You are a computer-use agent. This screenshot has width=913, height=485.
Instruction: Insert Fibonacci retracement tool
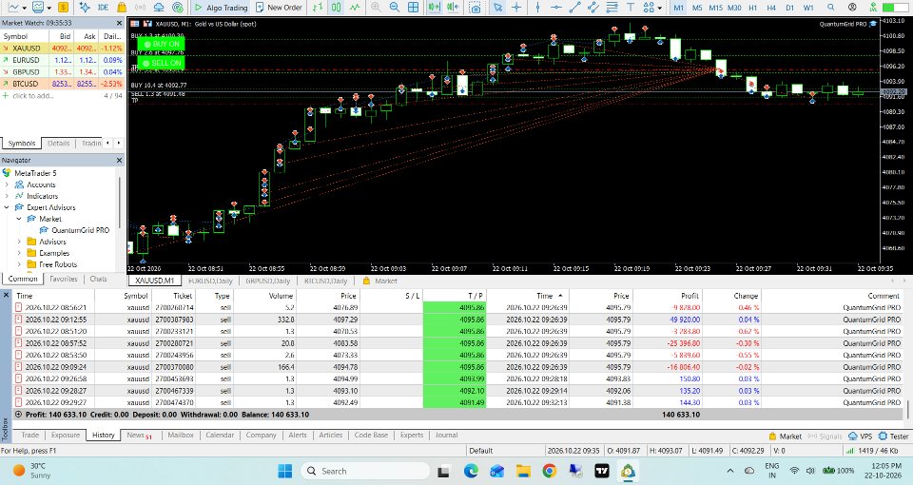612,7
